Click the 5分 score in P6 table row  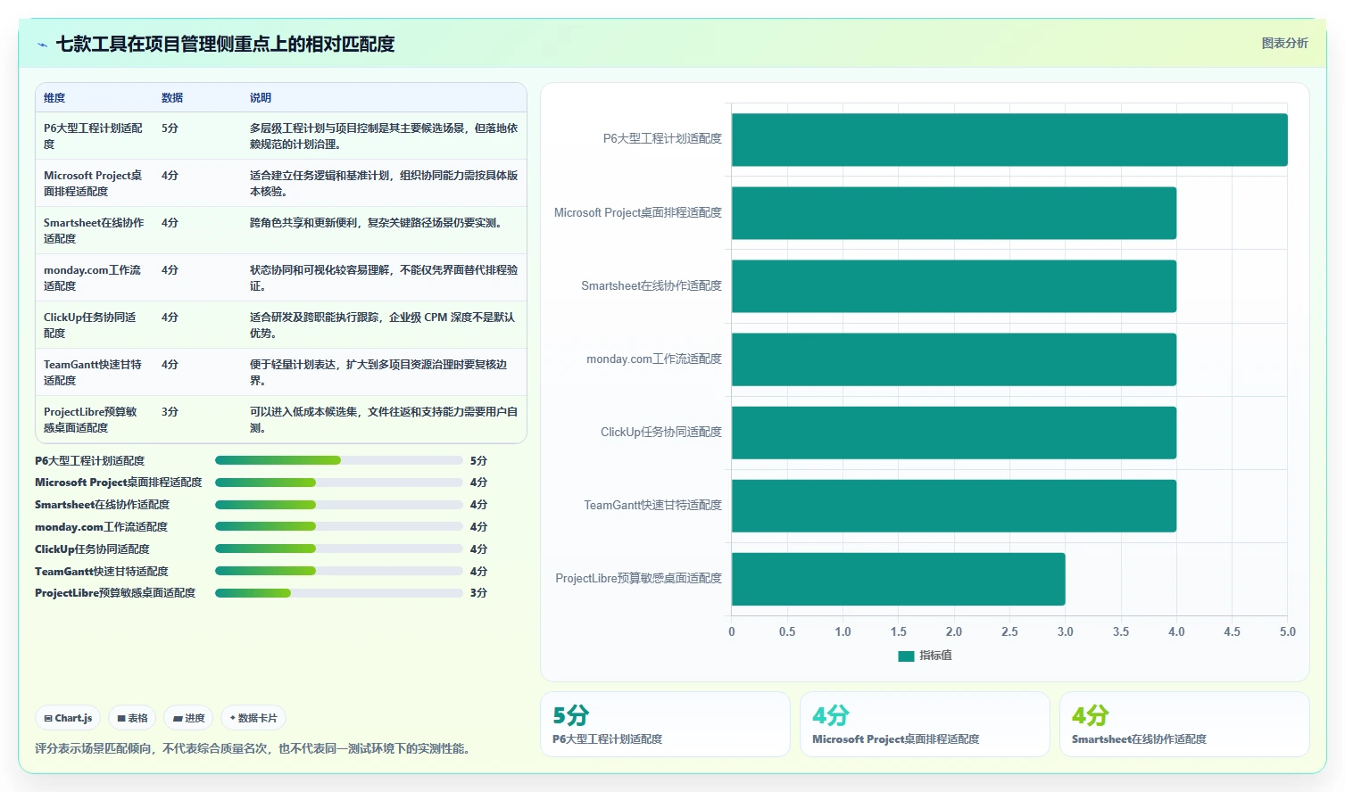coord(170,128)
